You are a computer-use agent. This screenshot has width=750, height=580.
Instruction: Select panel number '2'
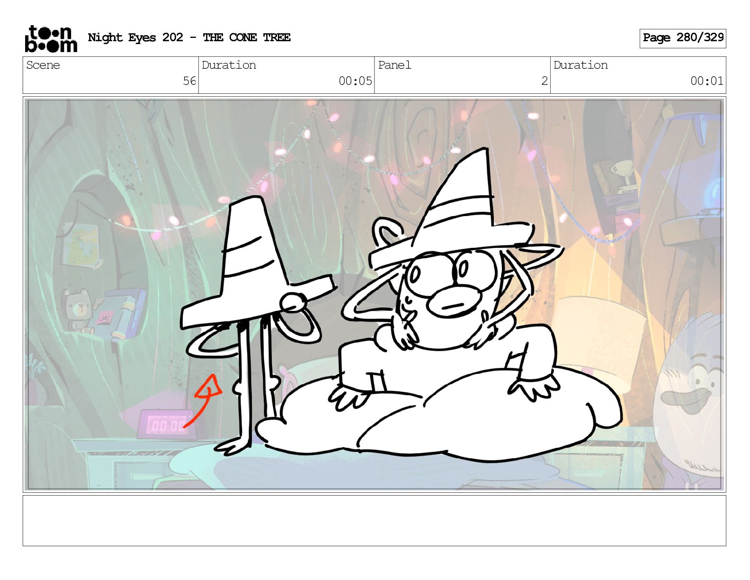point(545,81)
